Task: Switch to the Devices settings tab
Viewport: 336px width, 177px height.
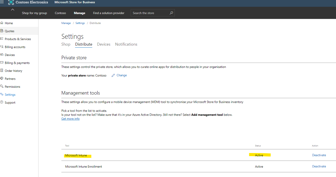Action: 104,44
